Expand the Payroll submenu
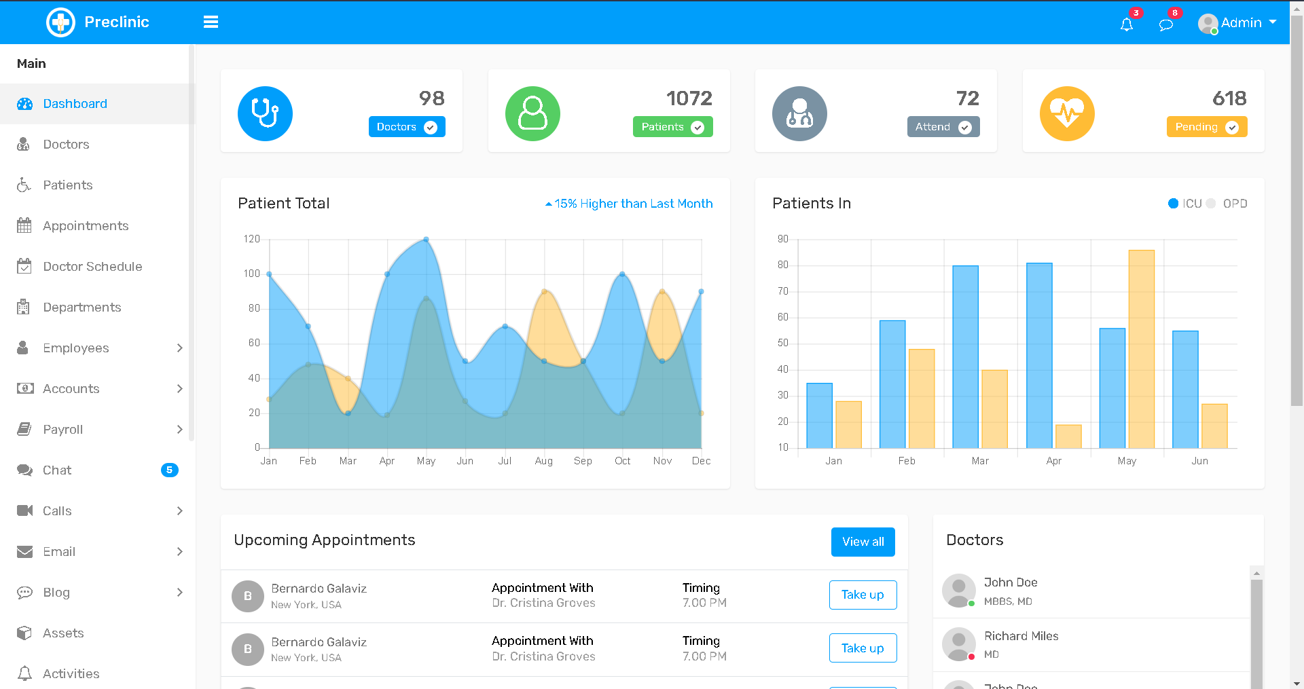 [x=179, y=430]
